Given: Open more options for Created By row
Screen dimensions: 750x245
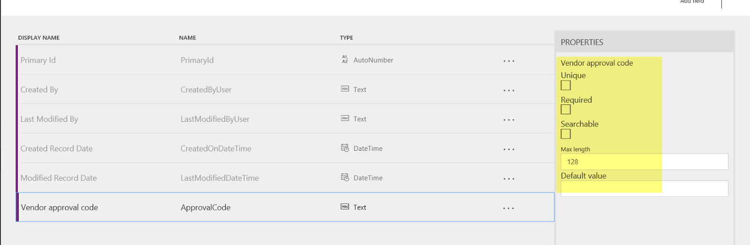Looking at the screenshot, I should [x=509, y=90].
